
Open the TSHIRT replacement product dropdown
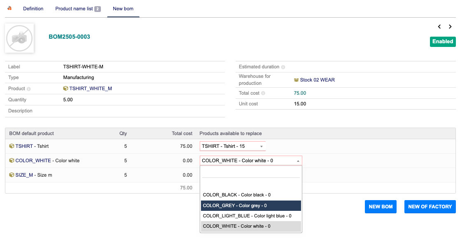point(233,146)
